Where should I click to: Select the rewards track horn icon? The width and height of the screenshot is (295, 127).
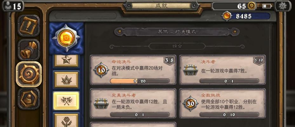tap(29, 50)
